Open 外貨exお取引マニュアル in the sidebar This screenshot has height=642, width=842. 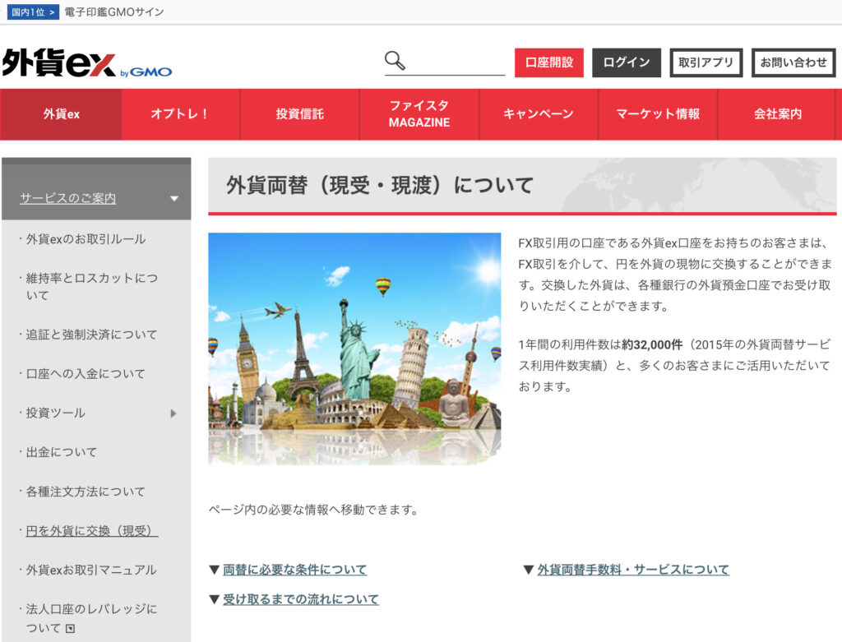(x=90, y=570)
